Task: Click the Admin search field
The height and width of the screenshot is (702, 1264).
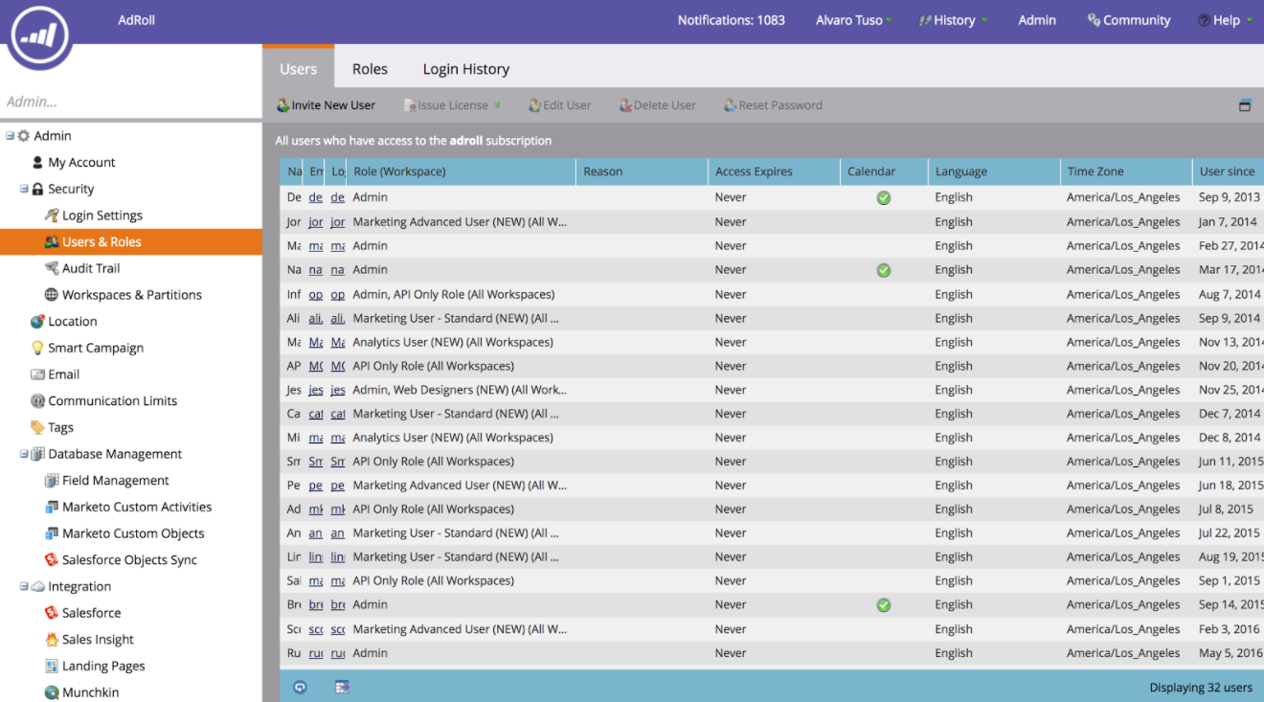Action: coord(131,102)
